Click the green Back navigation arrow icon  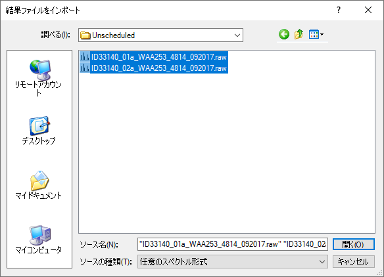pos(284,35)
